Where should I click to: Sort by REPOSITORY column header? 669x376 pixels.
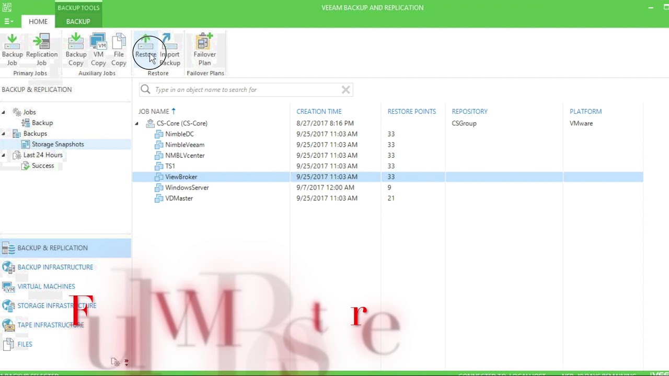tap(469, 111)
